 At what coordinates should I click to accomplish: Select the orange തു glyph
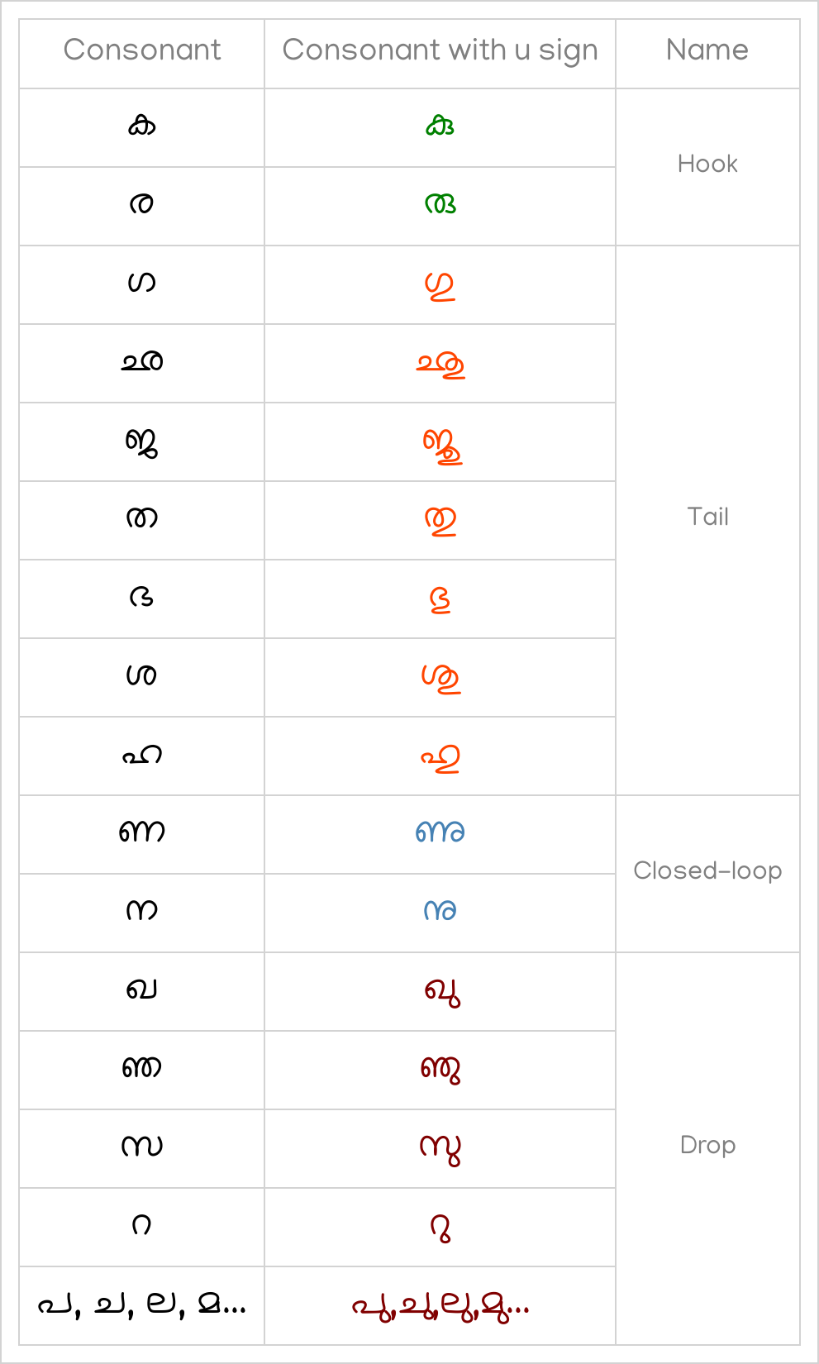440,521
